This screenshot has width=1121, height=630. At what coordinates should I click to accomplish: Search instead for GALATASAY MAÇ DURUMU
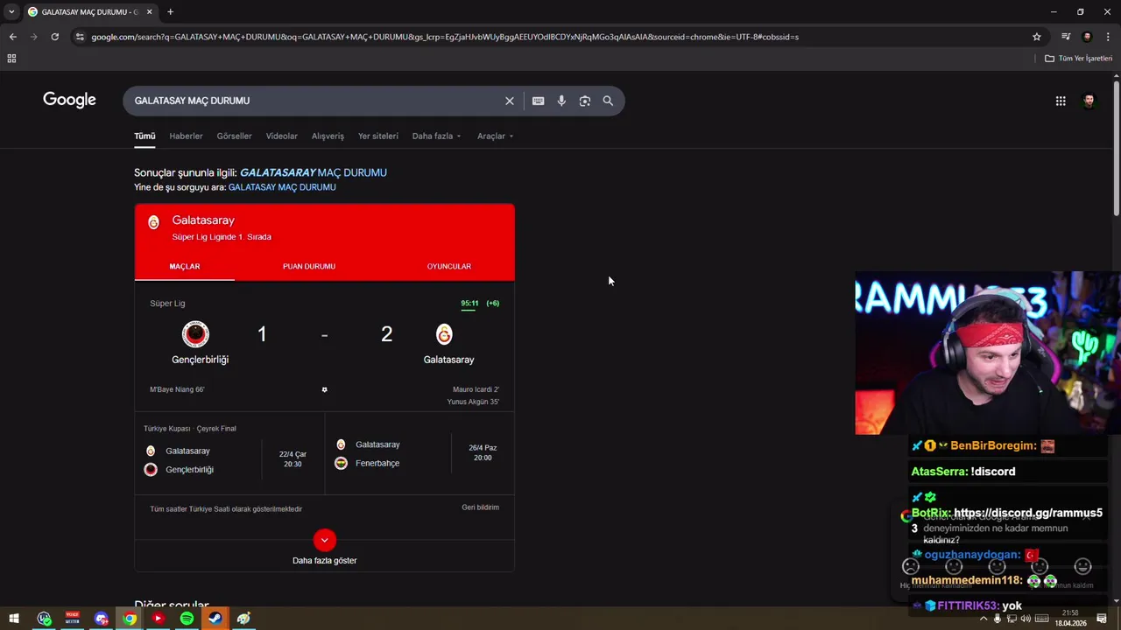click(282, 187)
